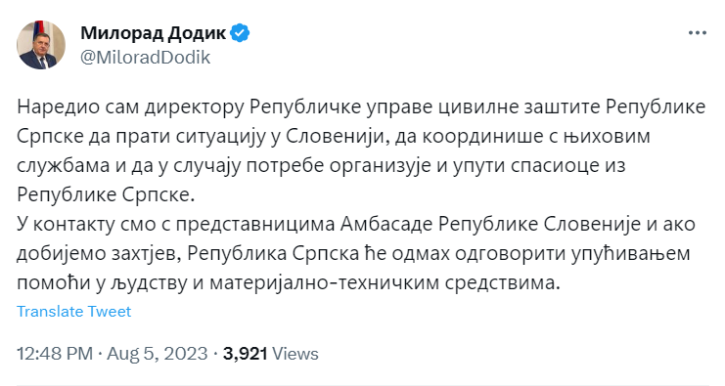Screen dimensions: 725x386
Task: Click the line starting добијемо захтјев
Action: click(x=353, y=253)
